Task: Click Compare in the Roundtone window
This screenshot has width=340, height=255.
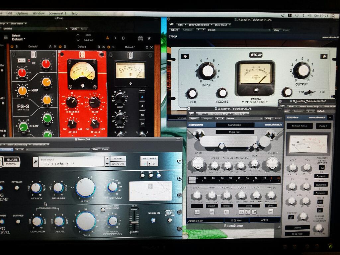Action: tap(207, 119)
